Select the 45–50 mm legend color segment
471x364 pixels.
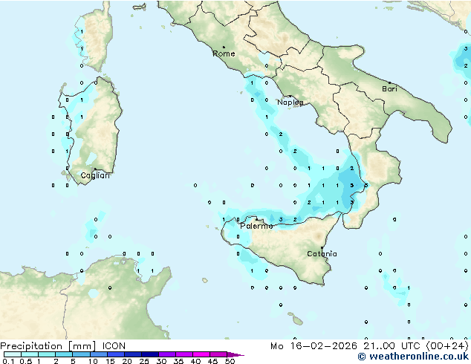pyautogui.click(x=218, y=354)
